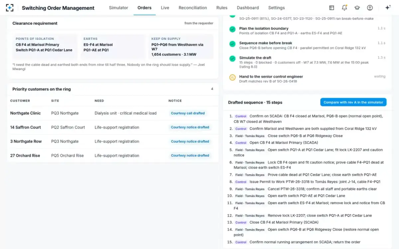
Task: Click the Control tag on step 1
Action: point(241,117)
